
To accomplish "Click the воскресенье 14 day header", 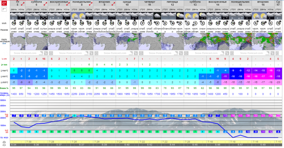I will coord(218,3).
